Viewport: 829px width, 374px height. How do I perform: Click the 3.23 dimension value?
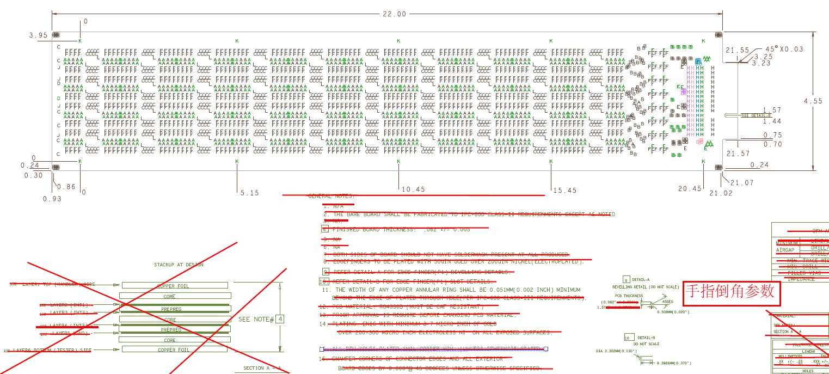coord(761,63)
